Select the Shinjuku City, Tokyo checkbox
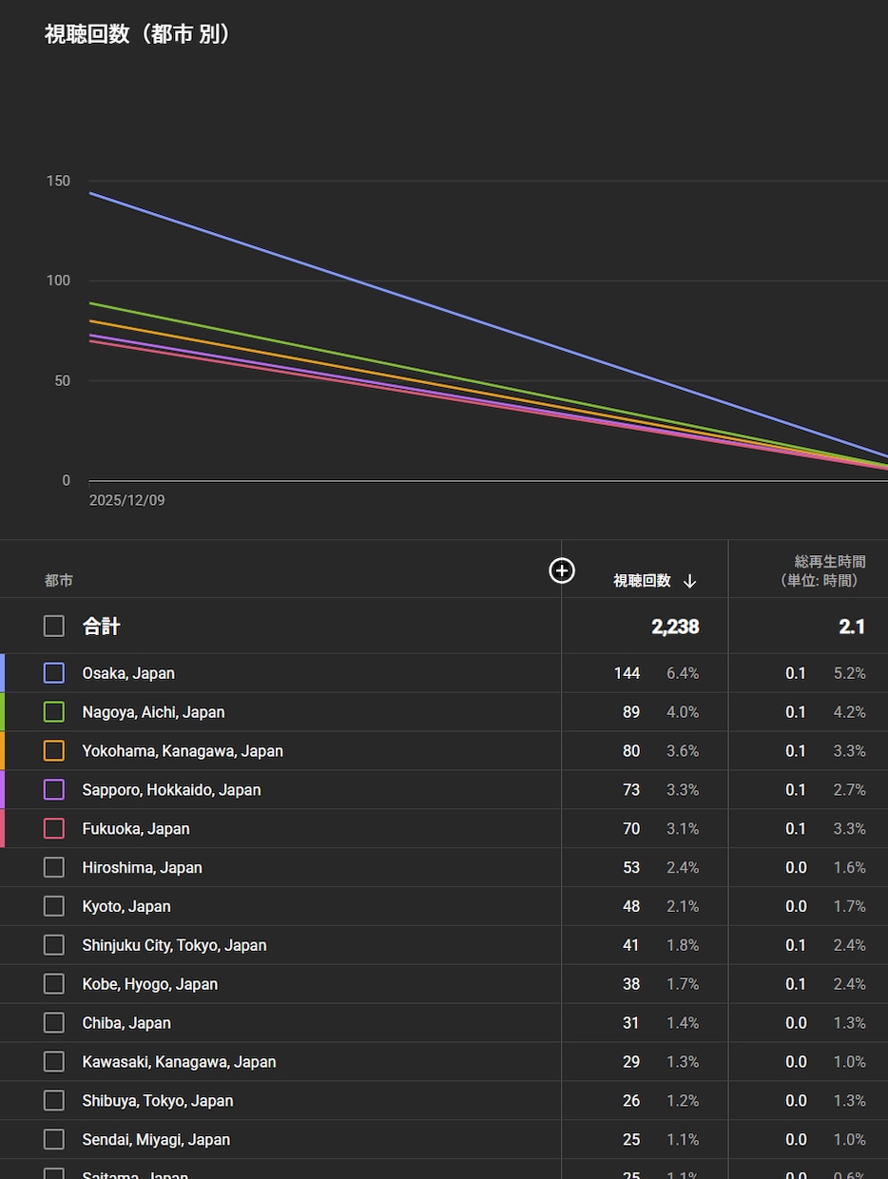This screenshot has width=888, height=1179. coord(54,945)
